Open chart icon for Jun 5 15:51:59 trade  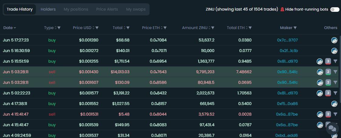pyautogui.click(x=320, y=61)
